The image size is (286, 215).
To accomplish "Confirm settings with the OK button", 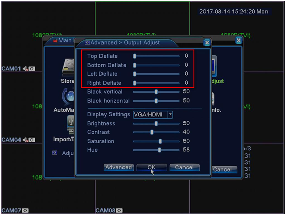I will (x=152, y=167).
